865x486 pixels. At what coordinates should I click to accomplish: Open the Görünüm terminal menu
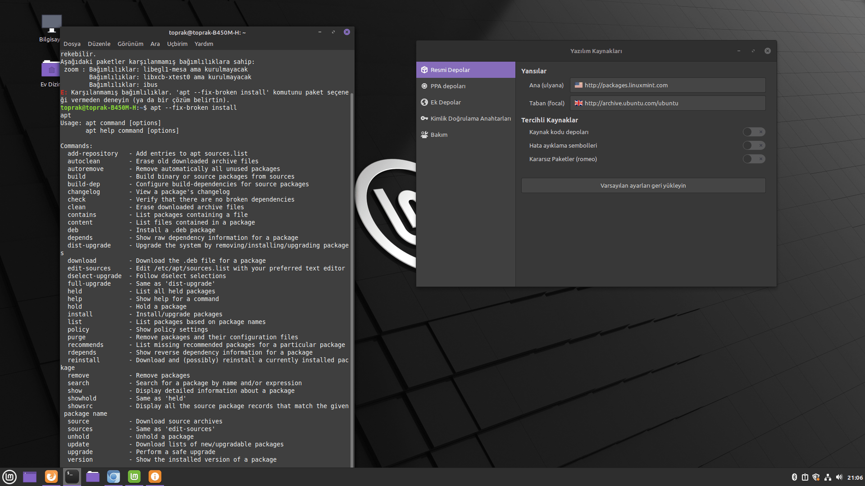point(130,44)
